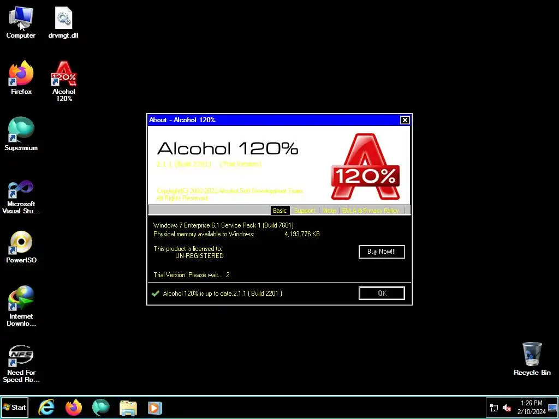Open the EULA & Privacy Policy tab
The width and height of the screenshot is (559, 419).
371,211
